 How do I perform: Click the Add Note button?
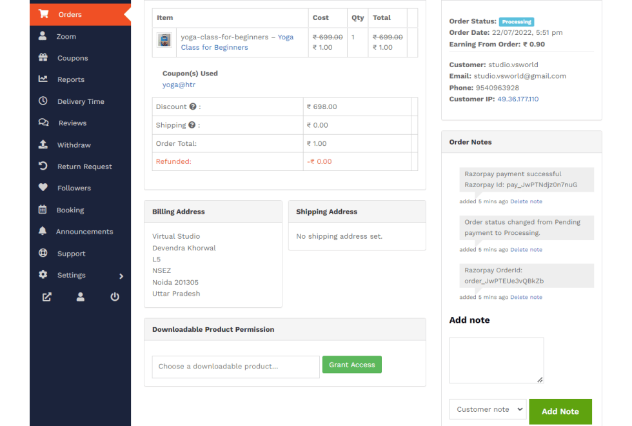point(560,412)
